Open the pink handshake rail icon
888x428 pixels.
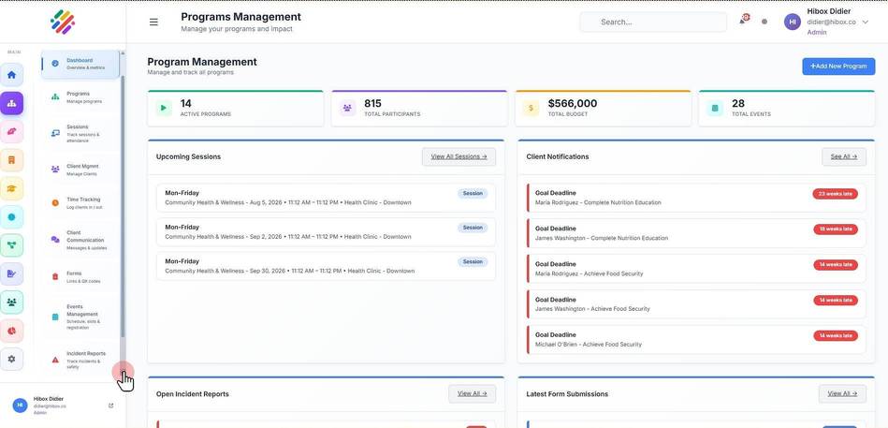pos(12,131)
